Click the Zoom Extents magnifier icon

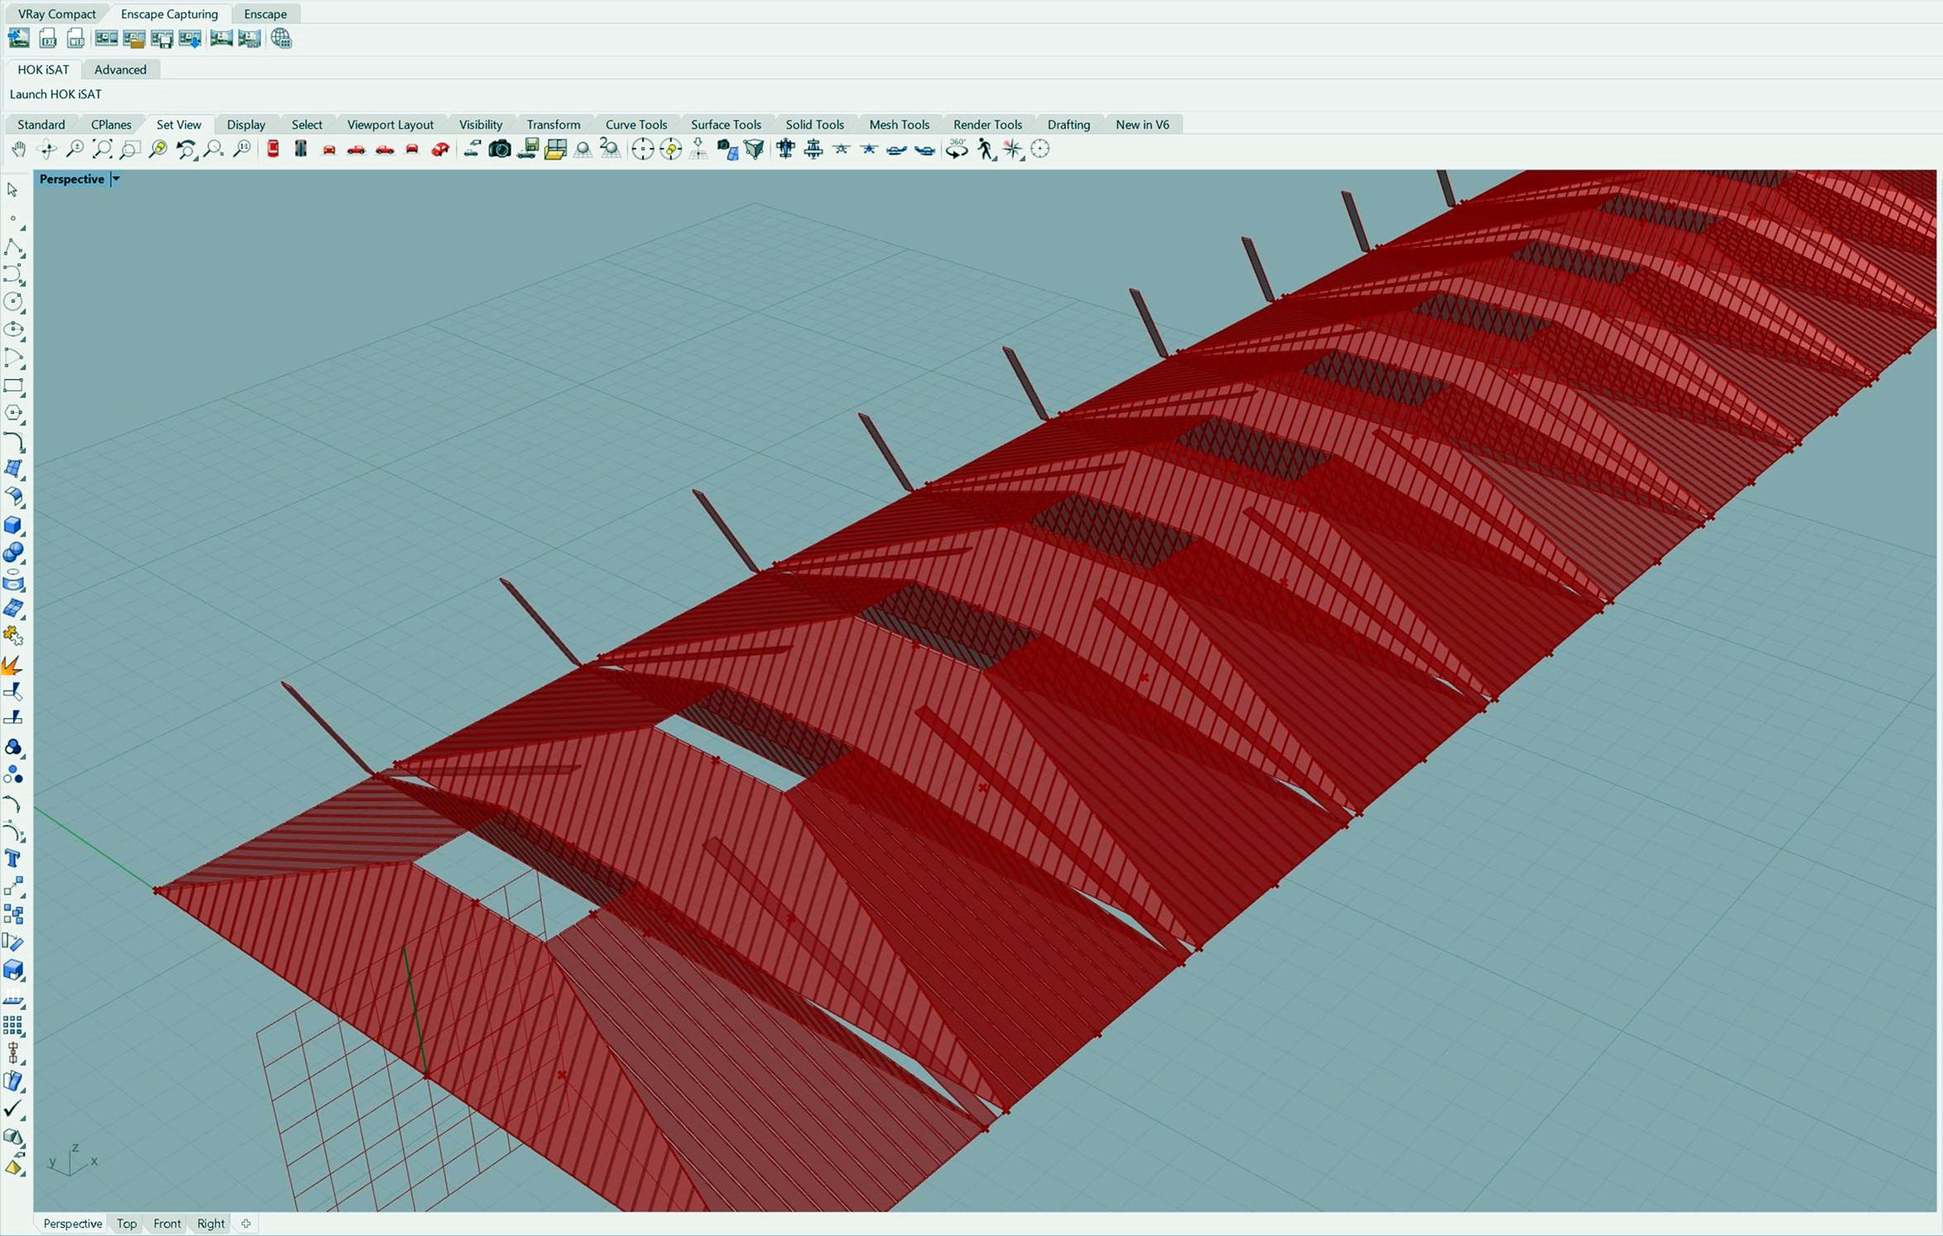102,150
